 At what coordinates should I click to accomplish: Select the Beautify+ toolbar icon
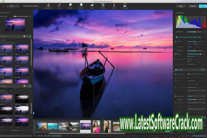coord(81,5)
